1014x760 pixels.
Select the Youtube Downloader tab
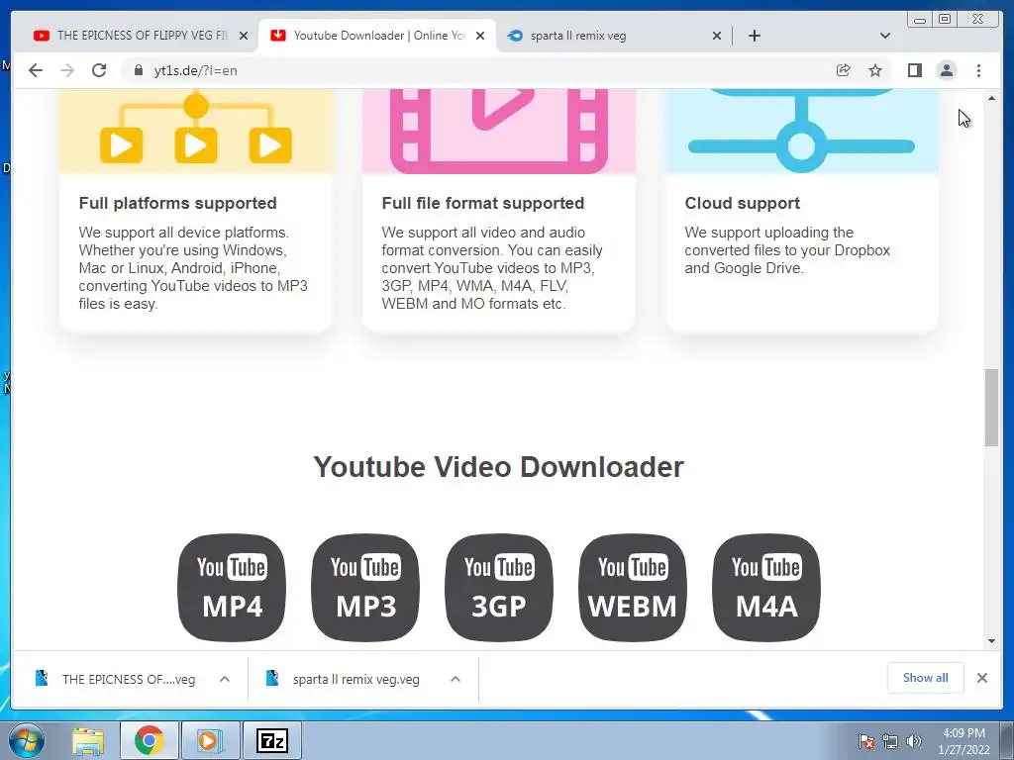pyautogui.click(x=377, y=36)
